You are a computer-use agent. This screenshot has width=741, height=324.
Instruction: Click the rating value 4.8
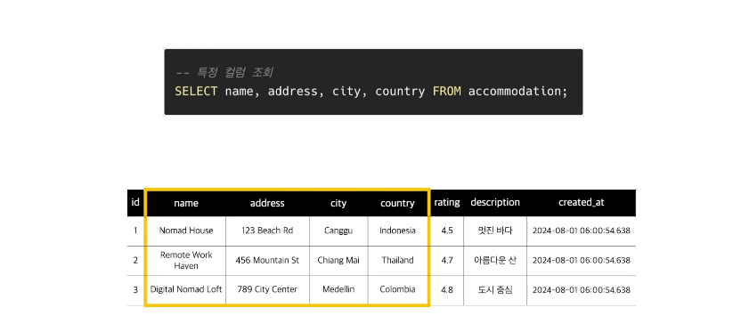click(447, 290)
